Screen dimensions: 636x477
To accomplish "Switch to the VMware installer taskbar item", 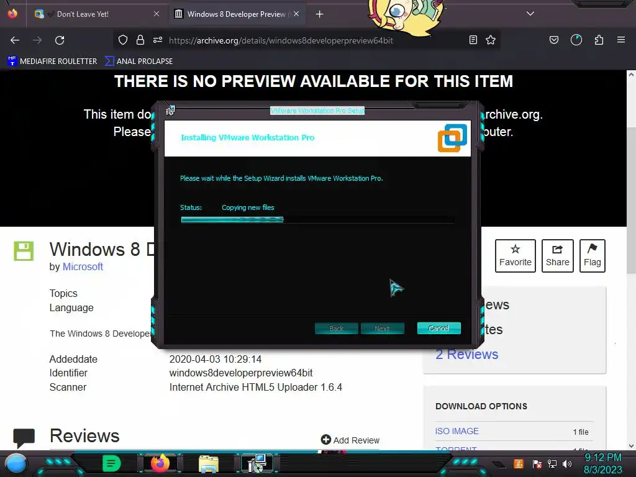I will pyautogui.click(x=257, y=463).
